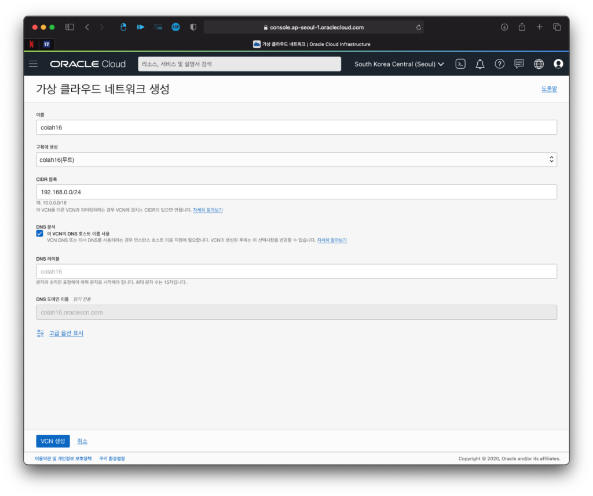Open the Oracle Cloud hamburger navigation menu

pos(33,64)
